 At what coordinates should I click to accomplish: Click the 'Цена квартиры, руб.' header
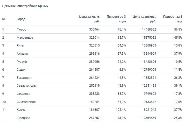click(144, 19)
